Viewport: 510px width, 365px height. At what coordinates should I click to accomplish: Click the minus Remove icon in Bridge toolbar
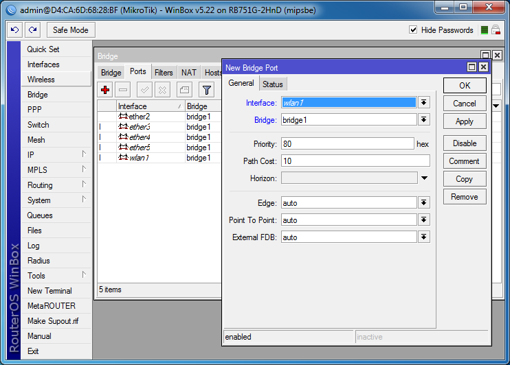[123, 90]
